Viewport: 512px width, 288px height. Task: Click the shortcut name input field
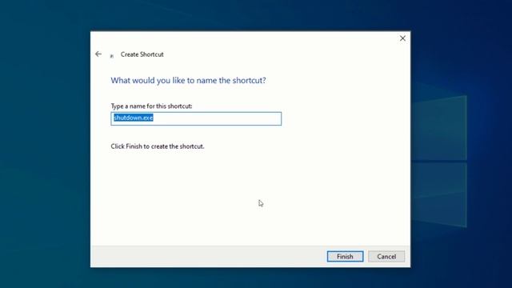tap(196, 118)
